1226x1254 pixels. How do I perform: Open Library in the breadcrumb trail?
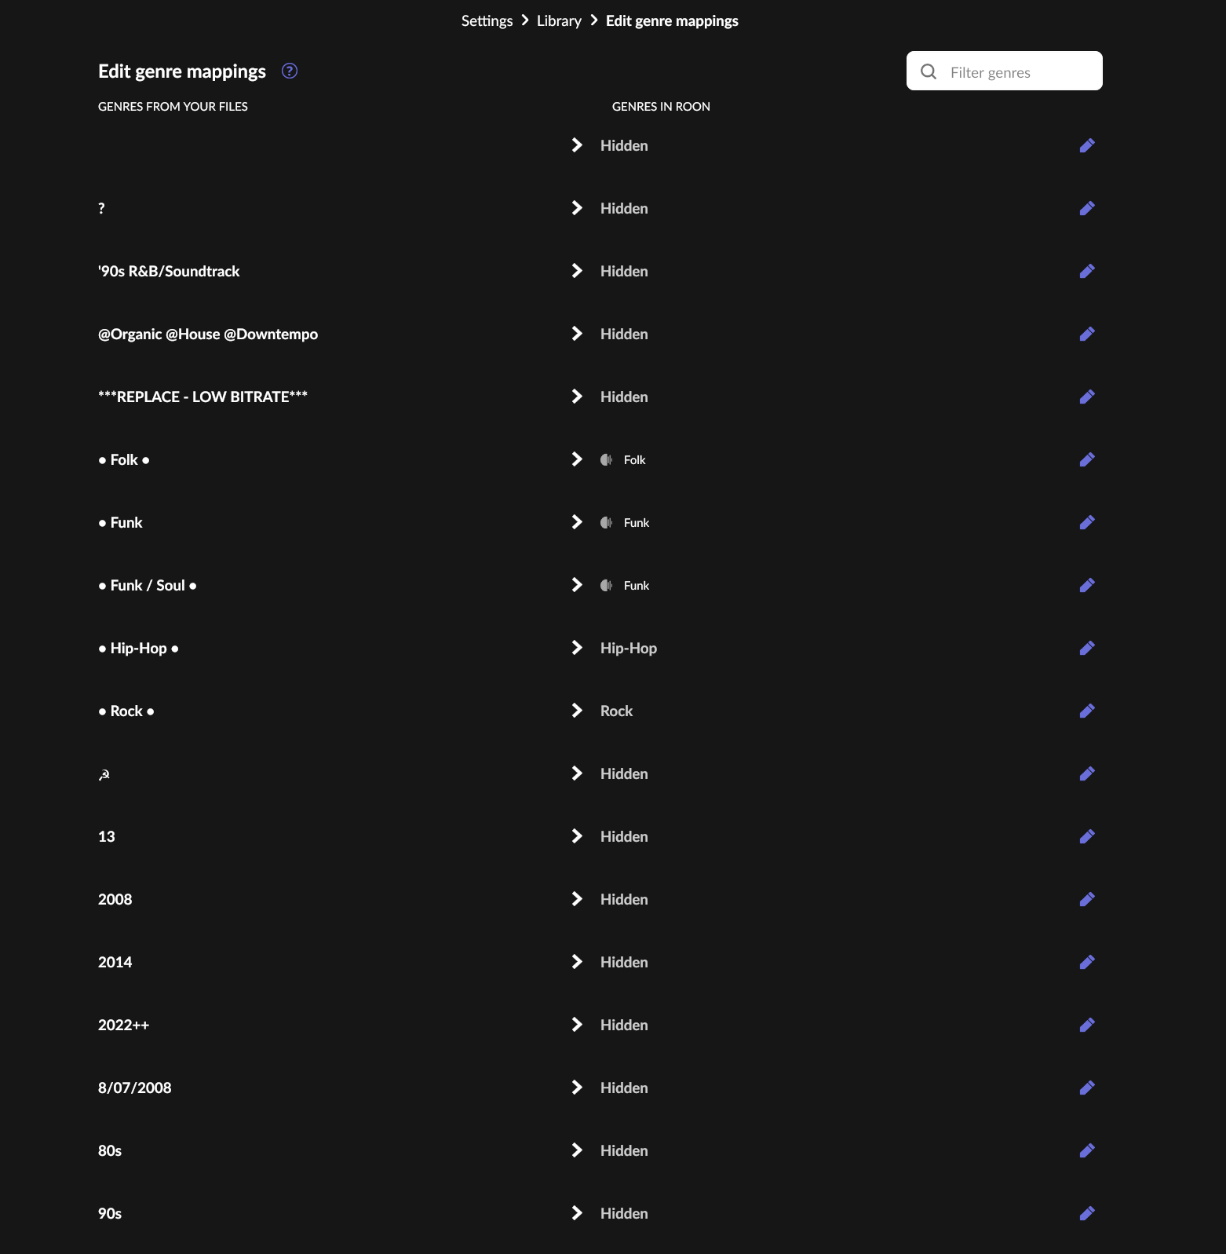[559, 21]
